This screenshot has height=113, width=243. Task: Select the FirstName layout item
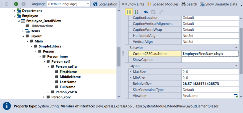[68, 72]
